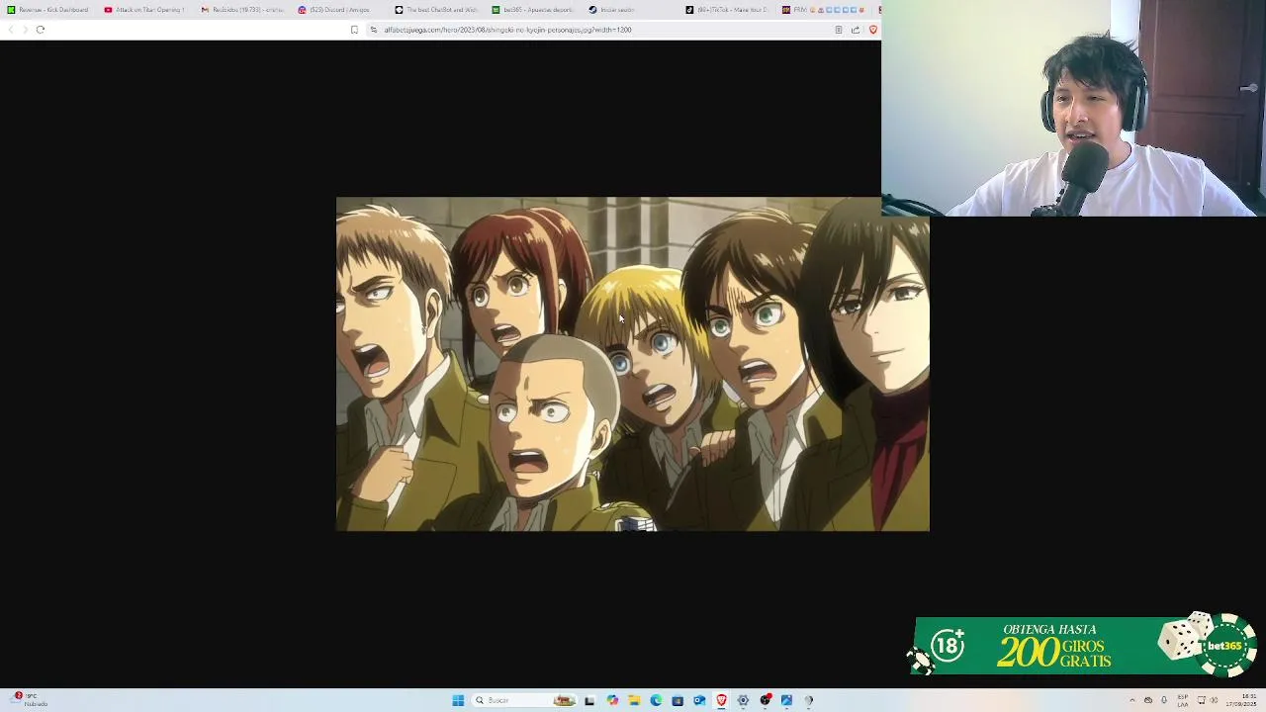1266x712 pixels.
Task: Open the volume control in system tray
Action: (x=1215, y=700)
